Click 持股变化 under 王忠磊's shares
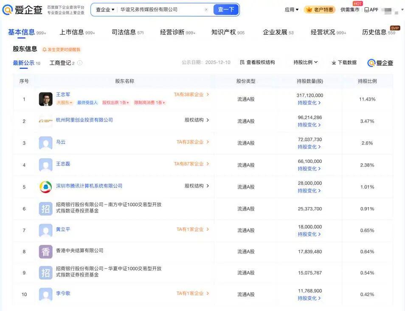 tap(309, 168)
